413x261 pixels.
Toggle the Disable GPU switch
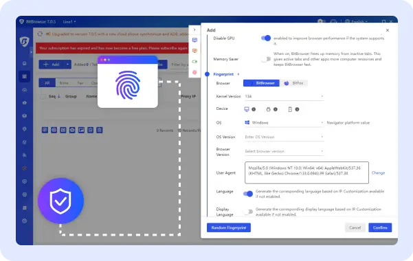pyautogui.click(x=266, y=38)
